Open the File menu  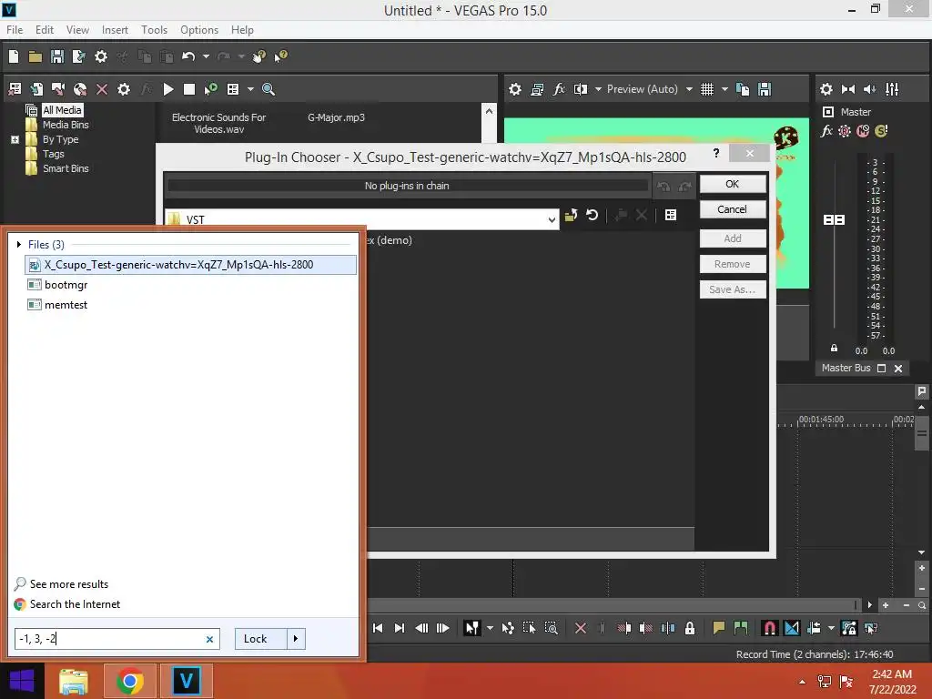pos(15,30)
